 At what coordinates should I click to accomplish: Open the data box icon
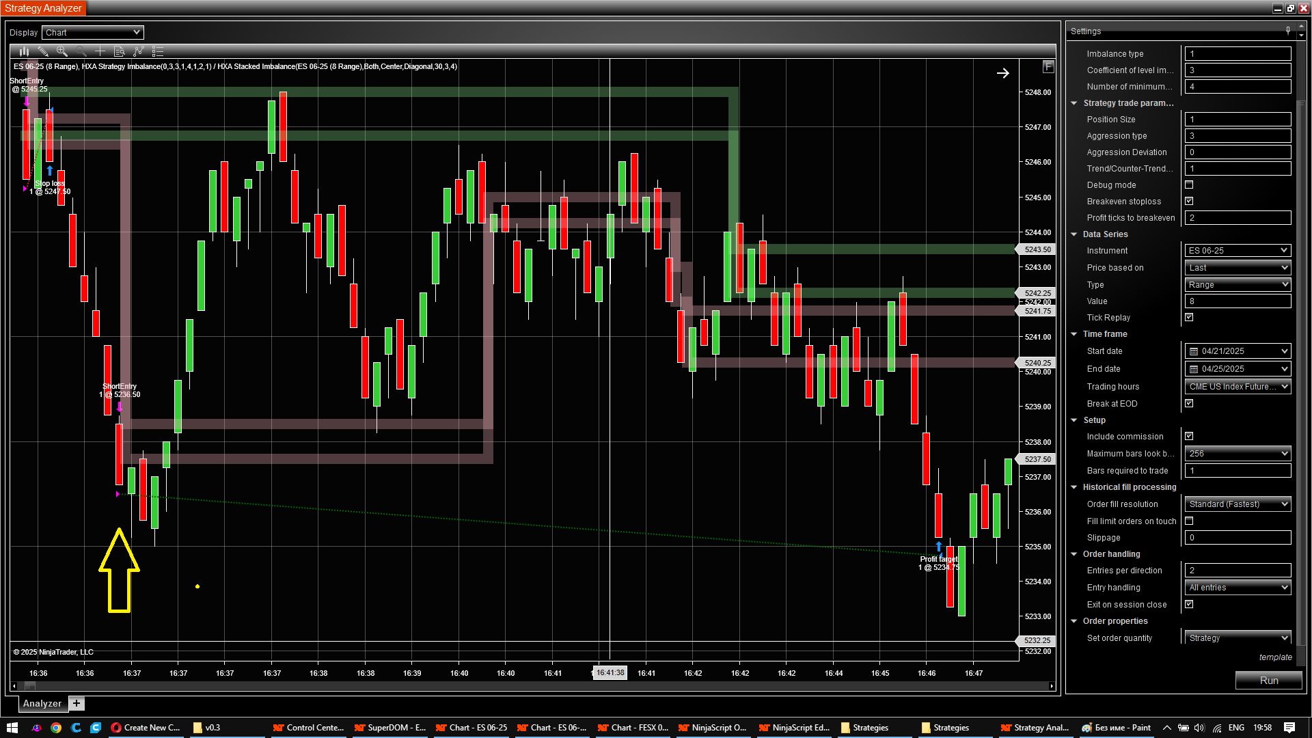tap(119, 51)
